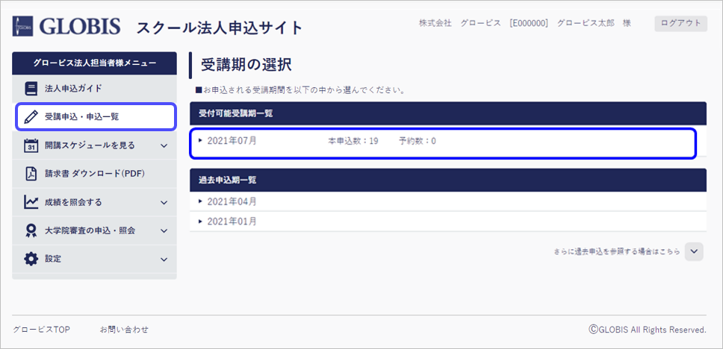Expand the 成績を照会する chevron

(164, 203)
